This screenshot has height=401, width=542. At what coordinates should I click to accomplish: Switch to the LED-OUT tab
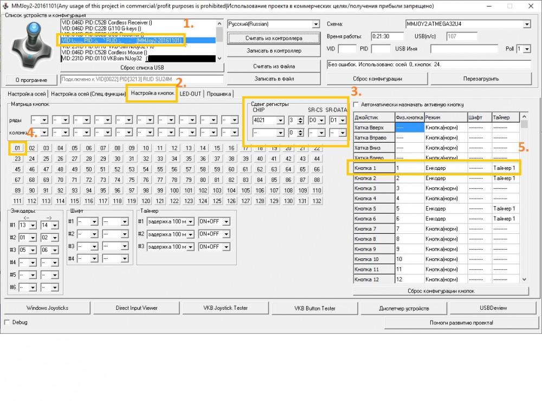coord(190,94)
